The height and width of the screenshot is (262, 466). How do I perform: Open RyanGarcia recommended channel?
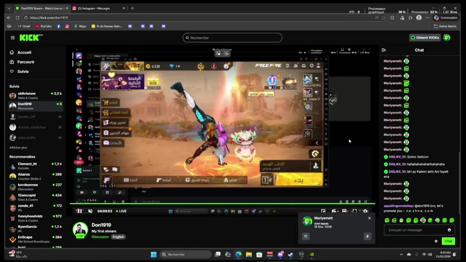pos(35,229)
